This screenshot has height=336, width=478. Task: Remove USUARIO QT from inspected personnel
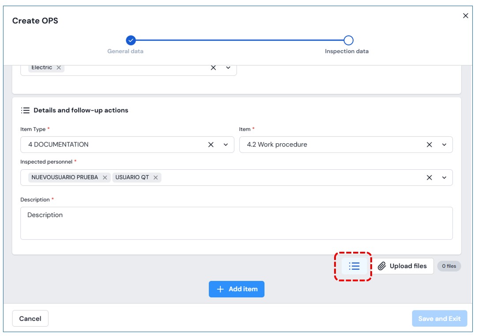156,178
